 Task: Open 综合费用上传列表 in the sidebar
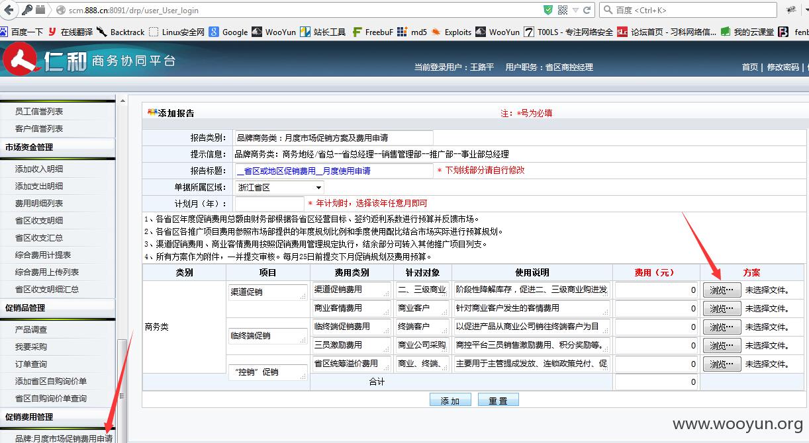pyautogui.click(x=47, y=272)
